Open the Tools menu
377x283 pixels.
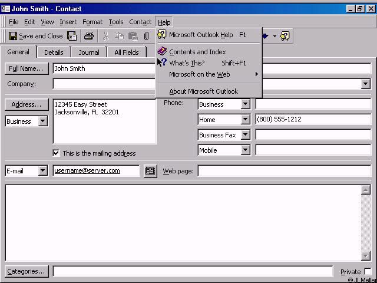click(x=116, y=22)
